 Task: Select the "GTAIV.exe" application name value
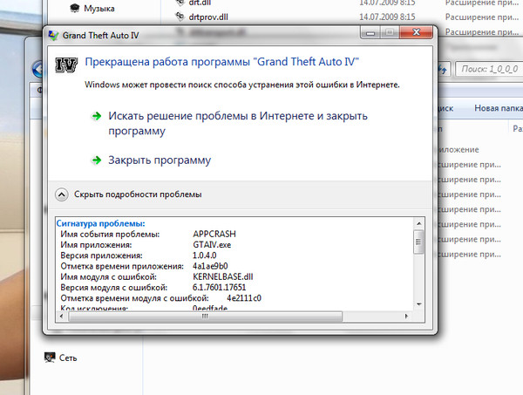pyautogui.click(x=212, y=244)
